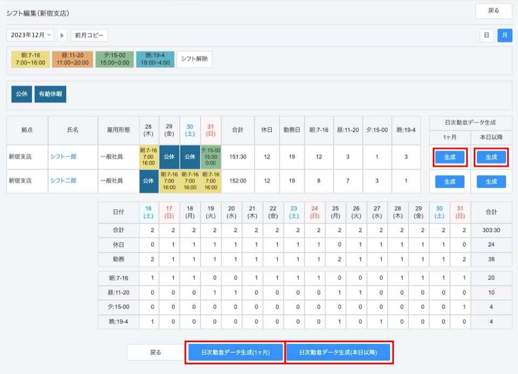This screenshot has width=518, height=374.
Task: Select the 昼:11-20 orange shift swatch
Action: (73, 59)
